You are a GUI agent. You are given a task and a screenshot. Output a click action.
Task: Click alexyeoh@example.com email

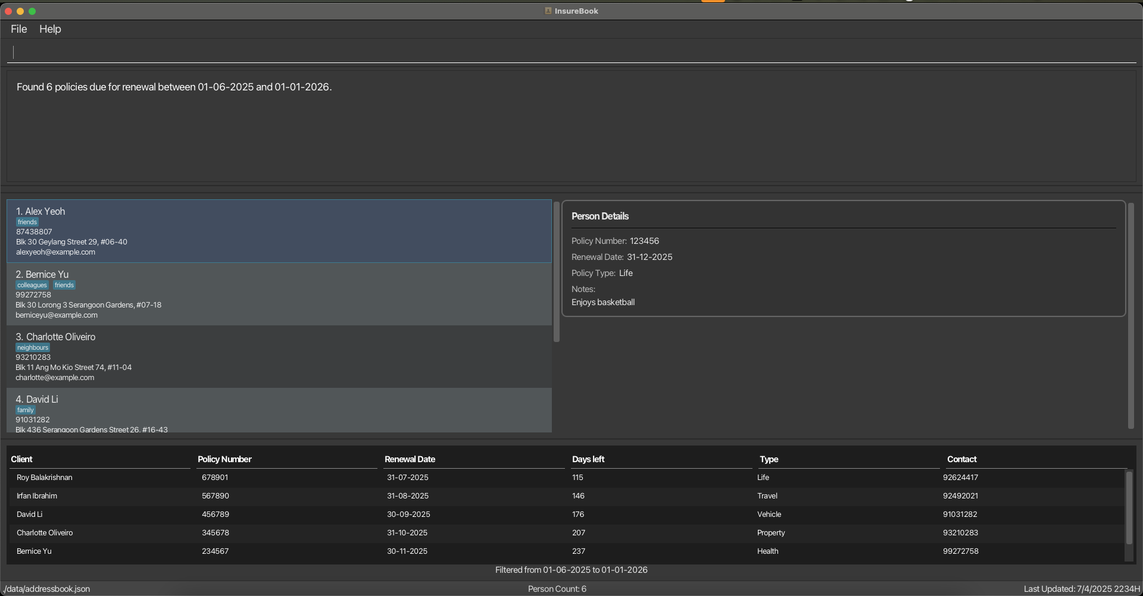pyautogui.click(x=55, y=252)
